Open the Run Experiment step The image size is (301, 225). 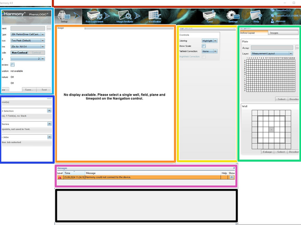95,17
